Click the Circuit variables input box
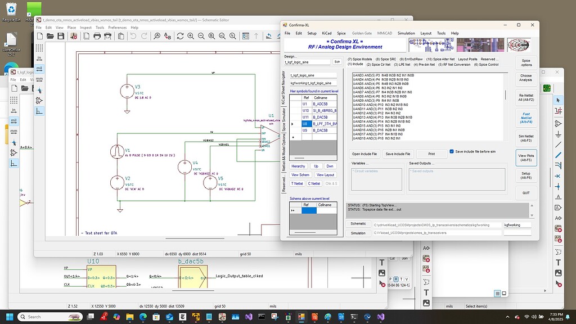576x324 pixels. click(376, 179)
